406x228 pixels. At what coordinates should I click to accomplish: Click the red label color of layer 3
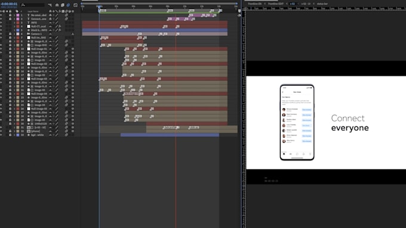17,23
